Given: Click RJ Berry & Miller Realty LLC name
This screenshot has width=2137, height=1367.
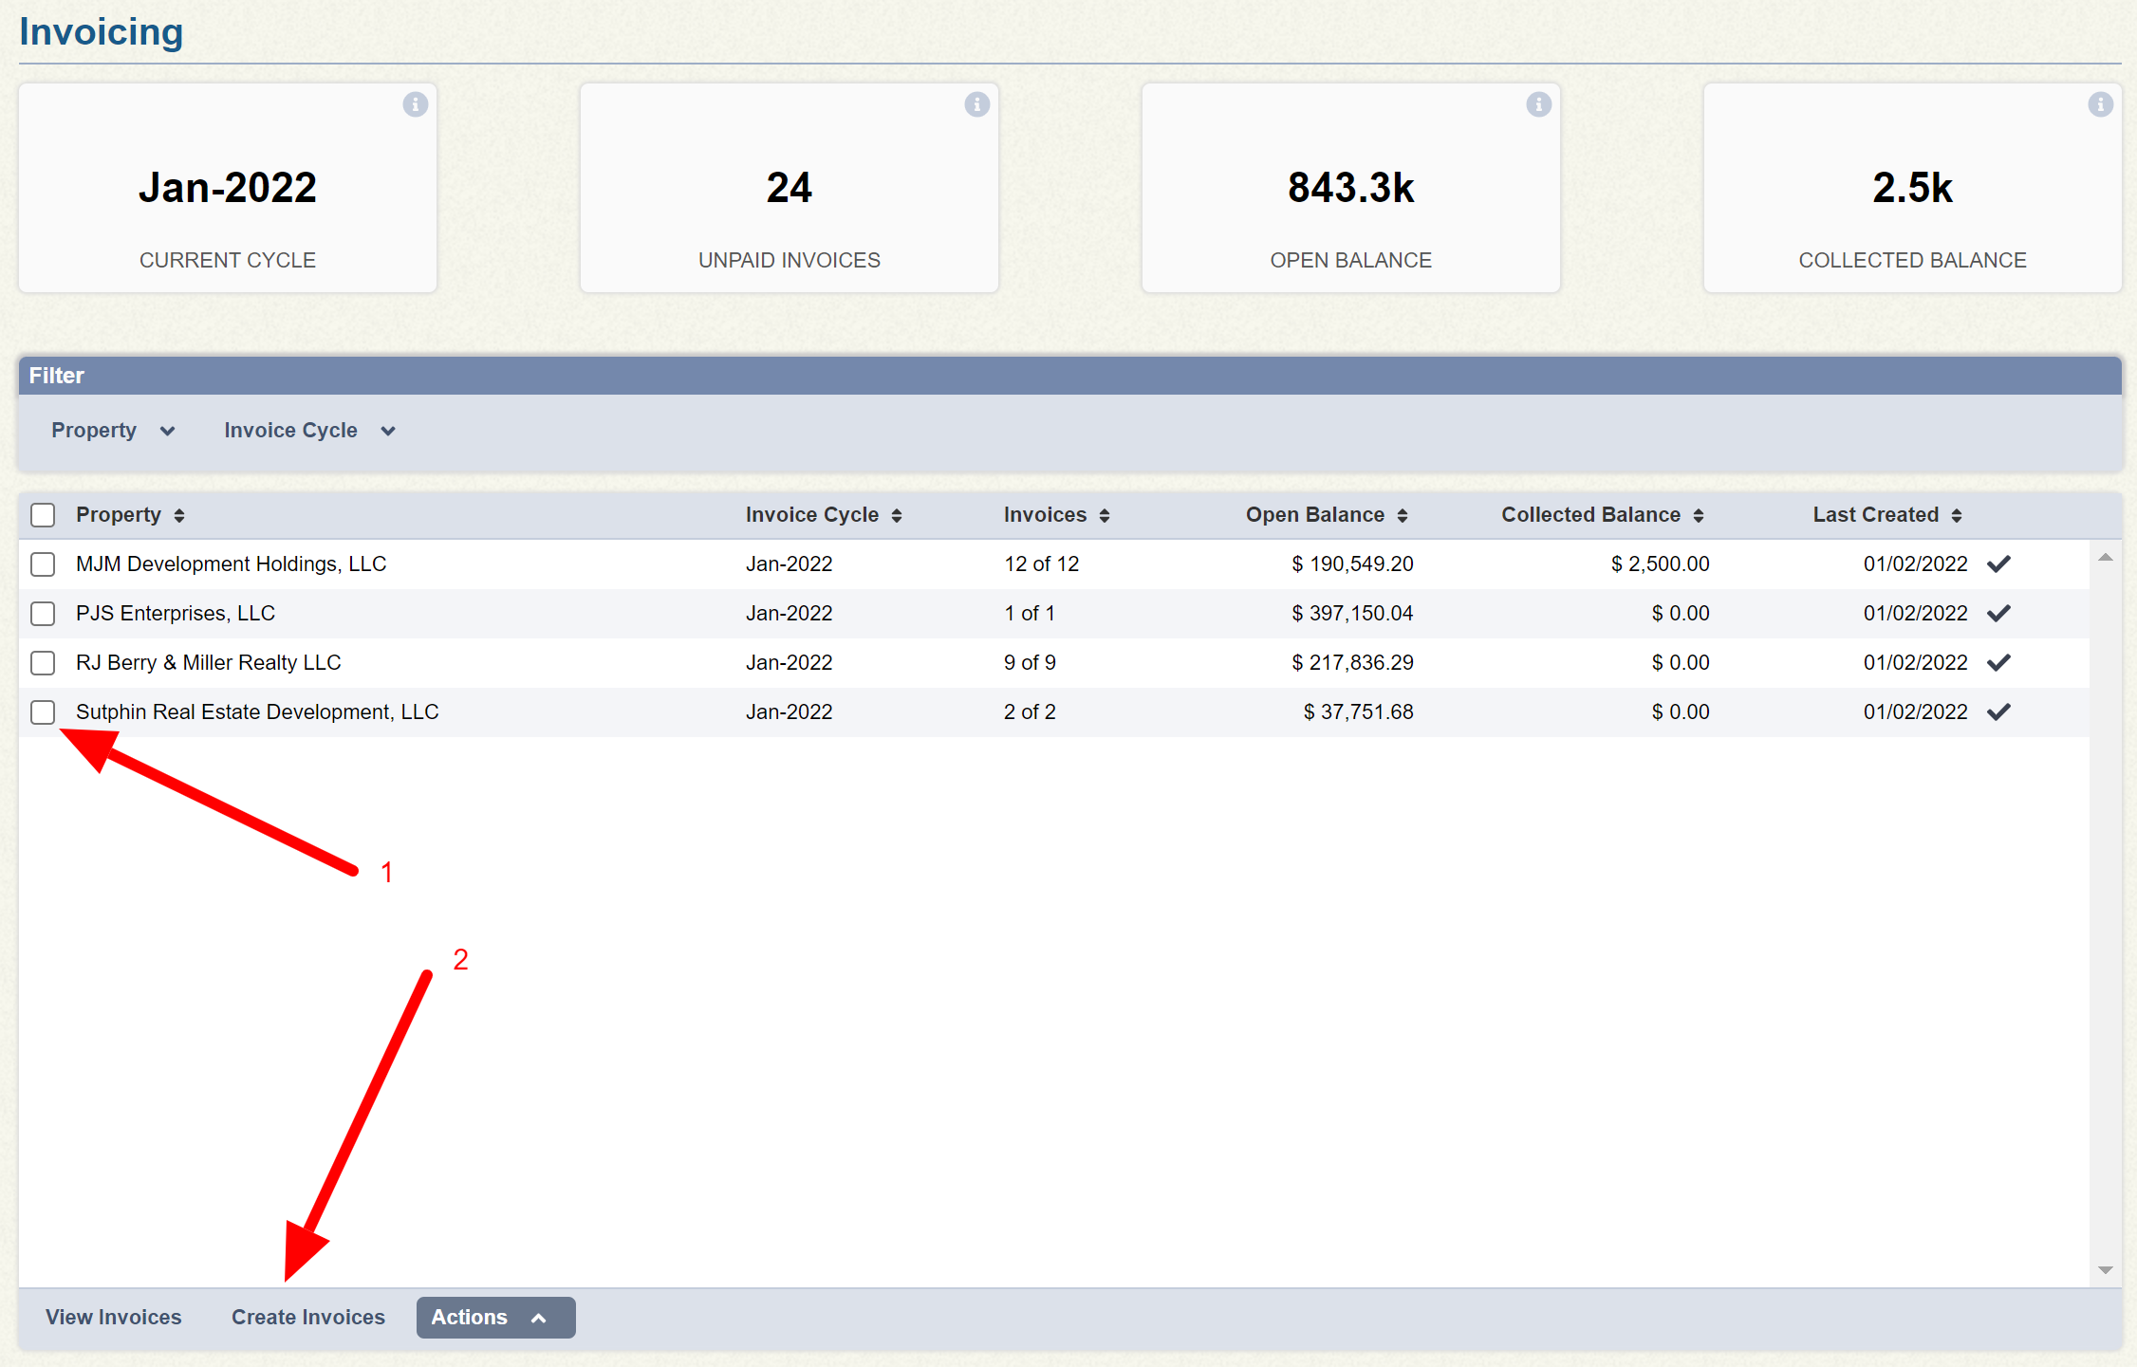Looking at the screenshot, I should pyautogui.click(x=209, y=663).
